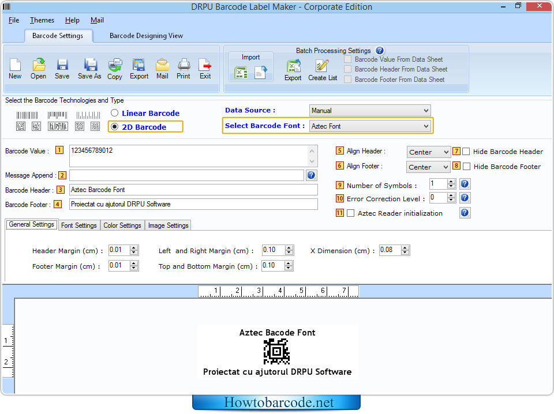Open the Align Footer dropdown

[x=428, y=167]
